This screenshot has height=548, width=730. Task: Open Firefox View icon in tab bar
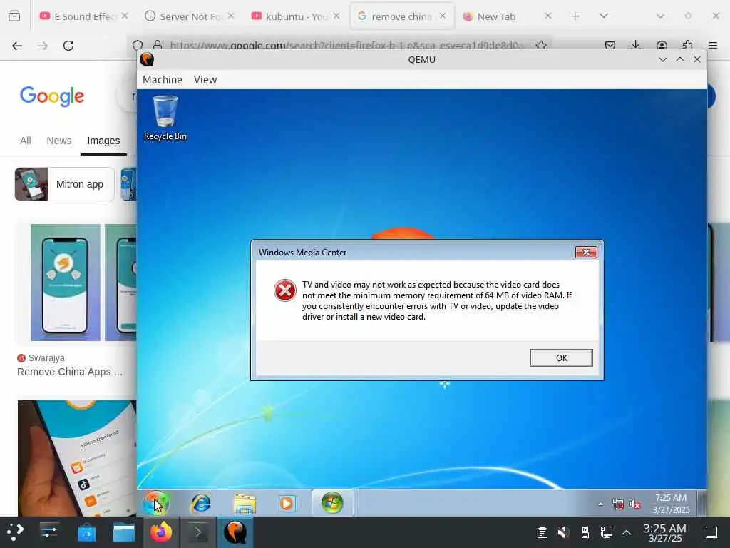[14, 16]
